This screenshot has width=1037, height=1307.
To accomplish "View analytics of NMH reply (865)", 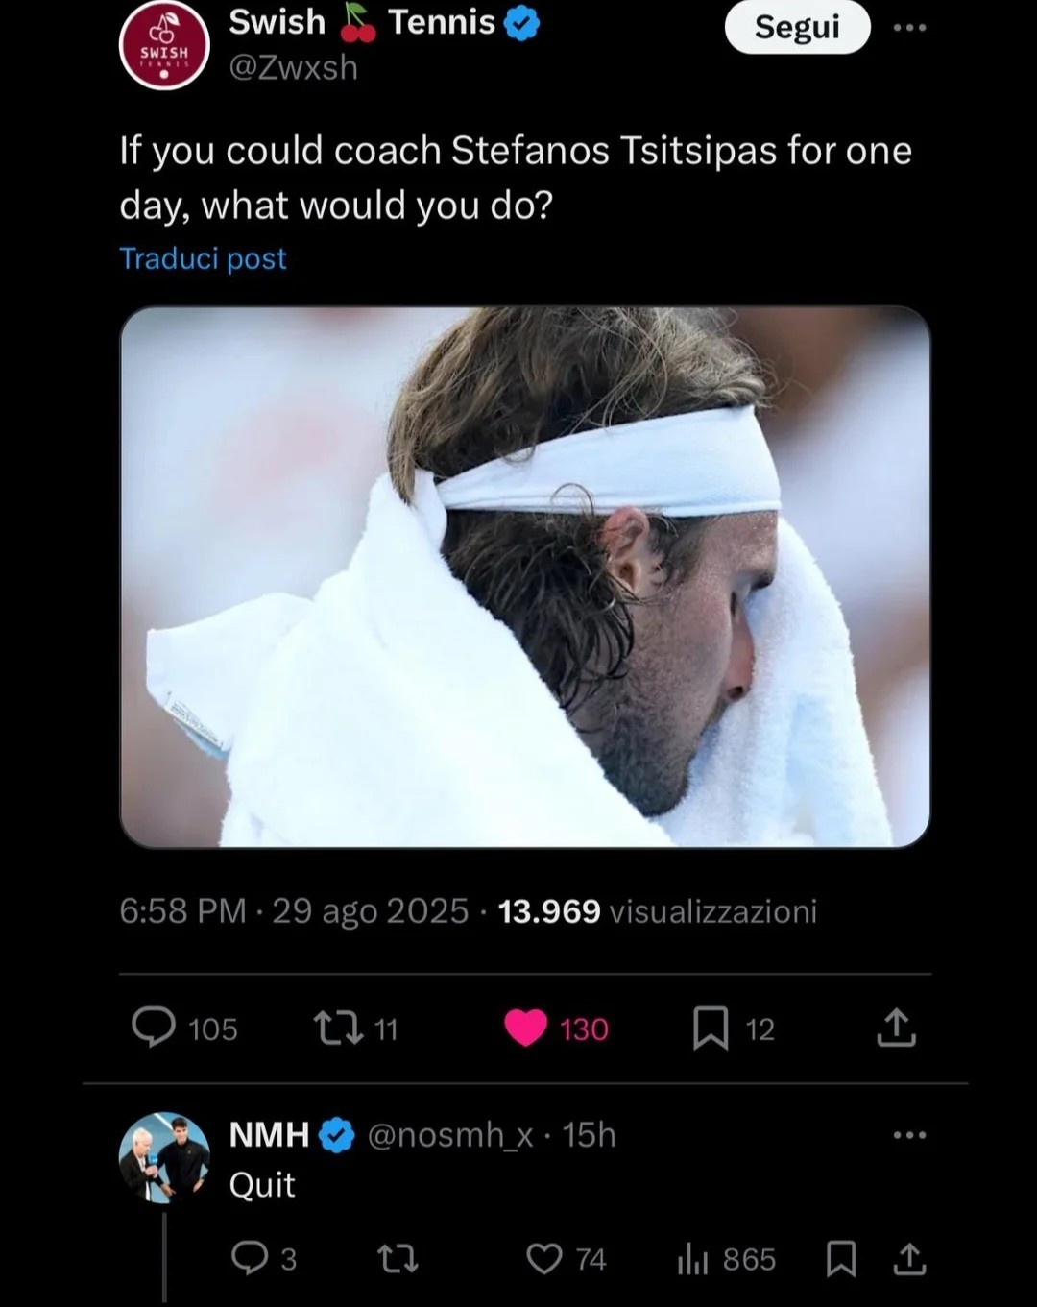I will coord(693,1258).
